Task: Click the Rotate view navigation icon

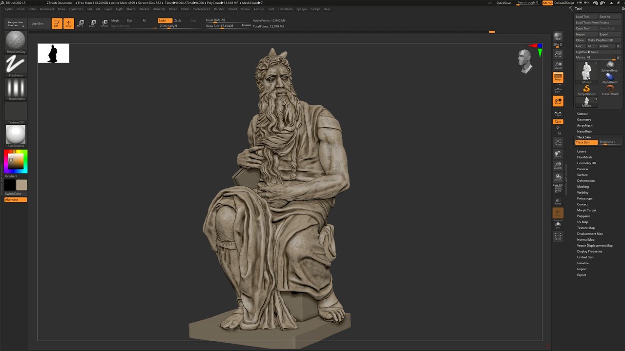Action: [x=558, y=177]
